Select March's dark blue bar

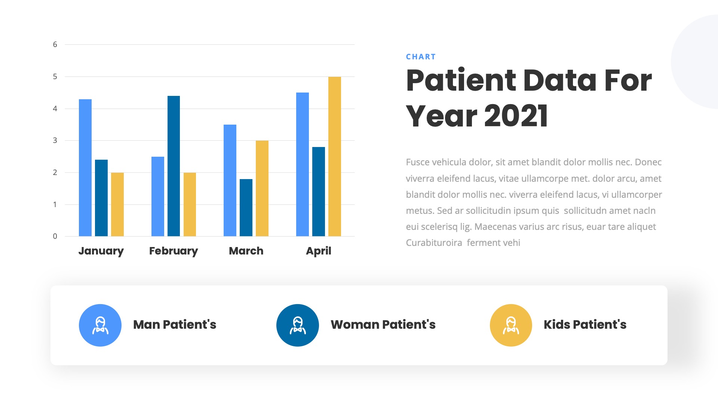click(246, 207)
